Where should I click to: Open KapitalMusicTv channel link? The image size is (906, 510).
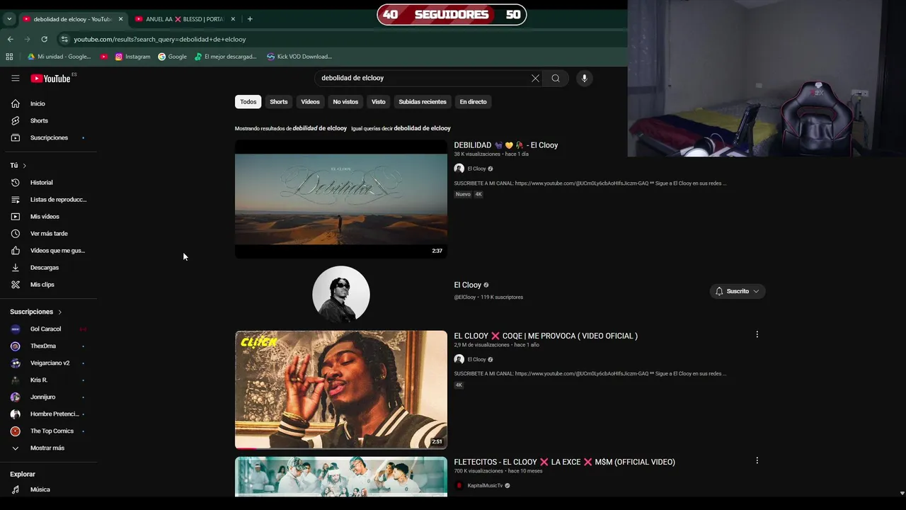pos(485,486)
